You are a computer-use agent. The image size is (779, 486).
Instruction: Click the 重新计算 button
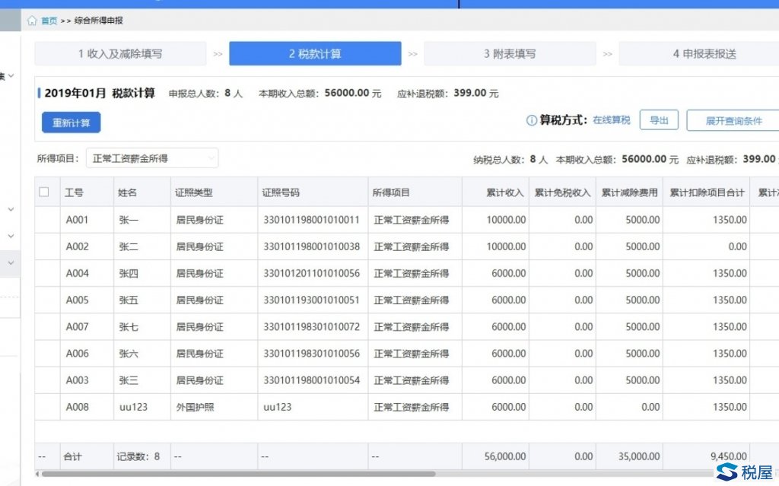coord(71,122)
